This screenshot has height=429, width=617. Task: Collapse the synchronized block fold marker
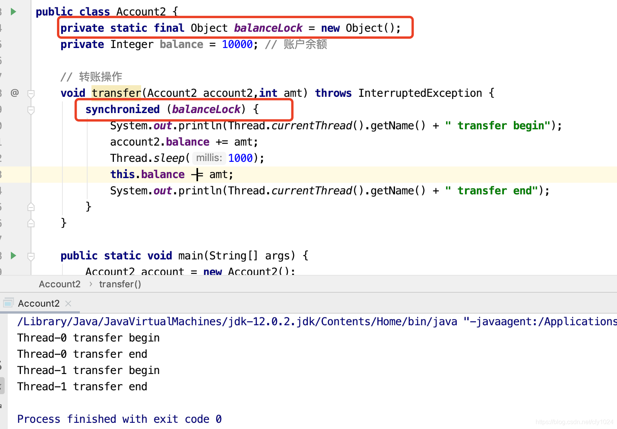[31, 110]
